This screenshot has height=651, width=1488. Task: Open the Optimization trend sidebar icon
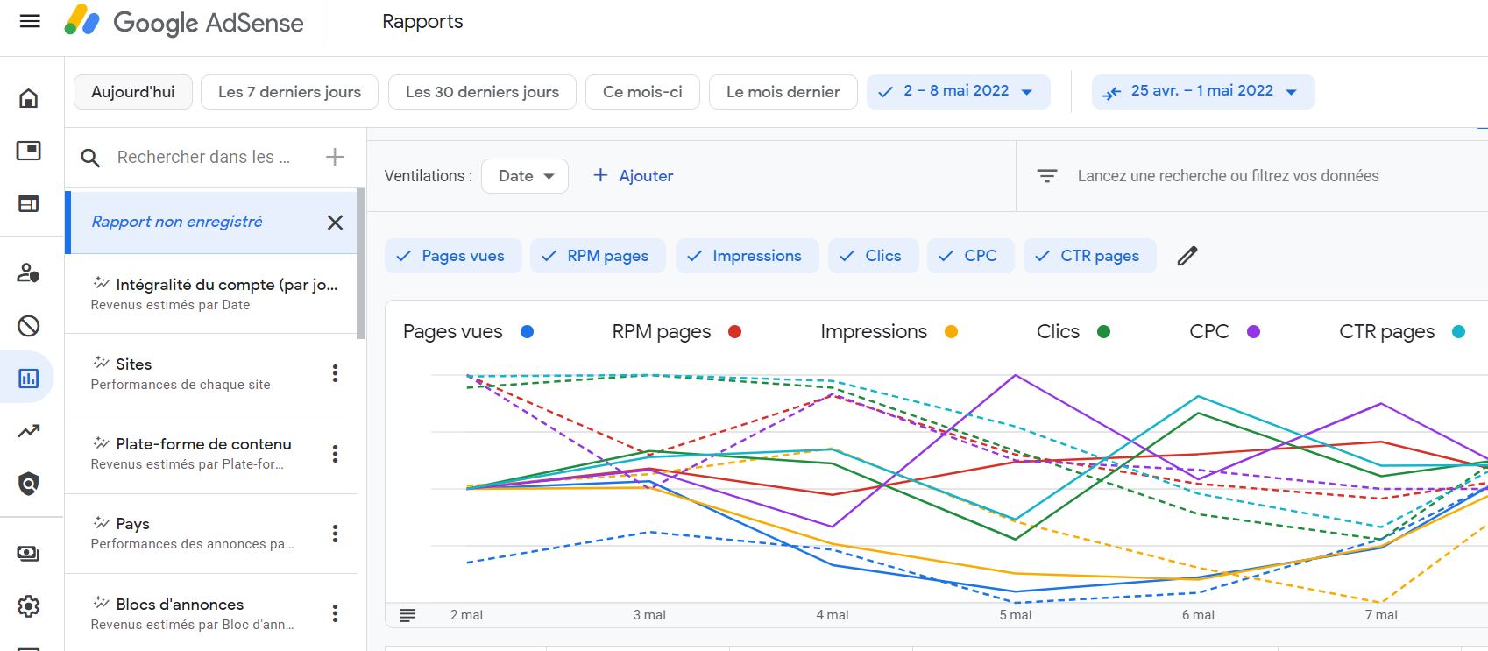coord(29,431)
